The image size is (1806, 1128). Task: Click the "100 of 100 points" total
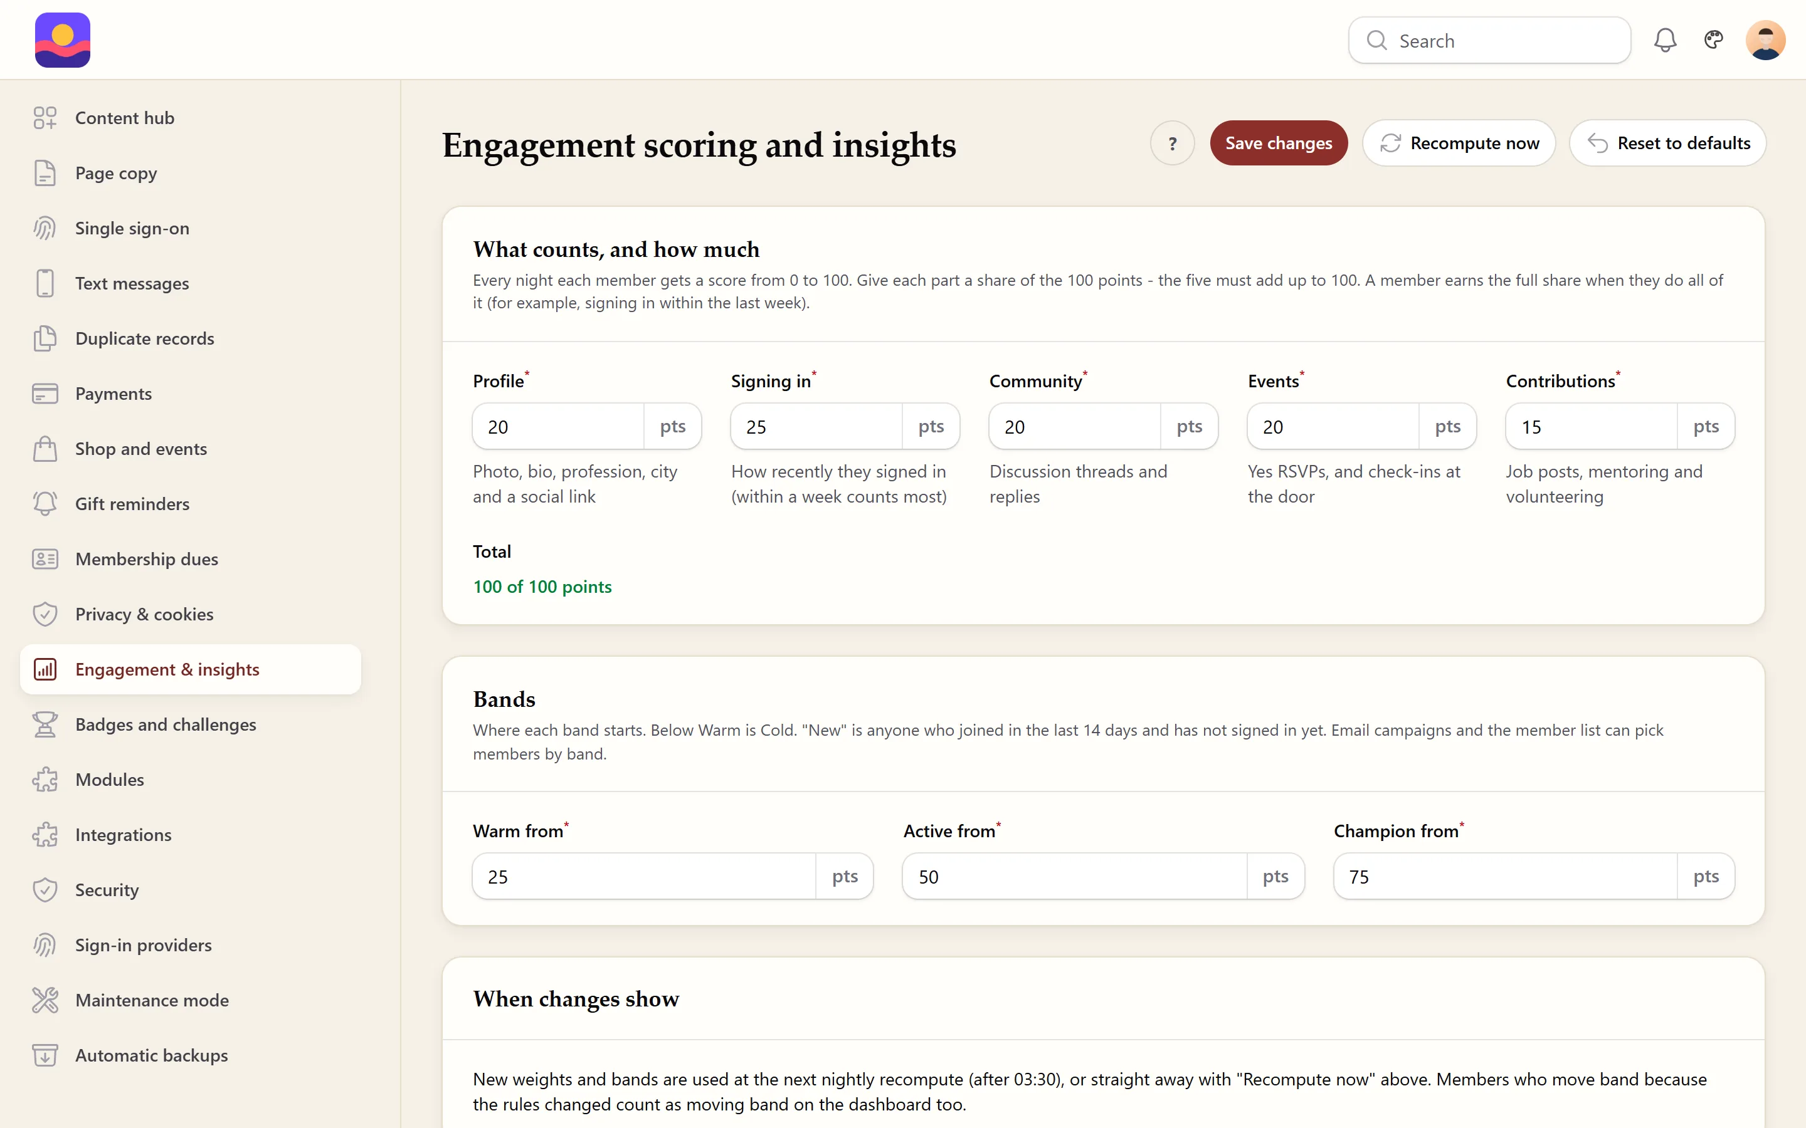point(542,587)
